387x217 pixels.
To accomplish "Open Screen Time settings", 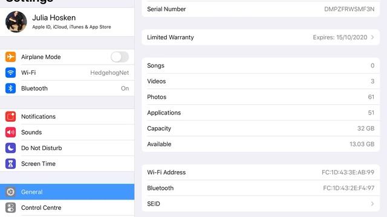I will coord(67,163).
